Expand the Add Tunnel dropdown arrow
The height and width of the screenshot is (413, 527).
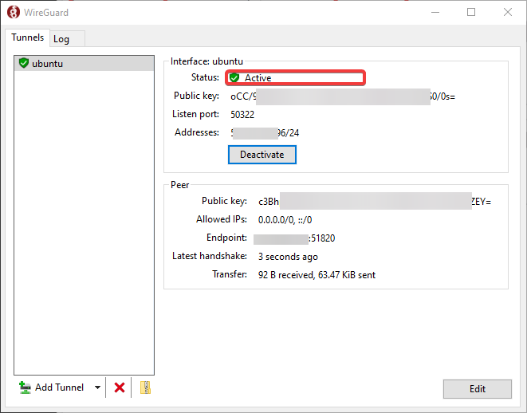(97, 387)
